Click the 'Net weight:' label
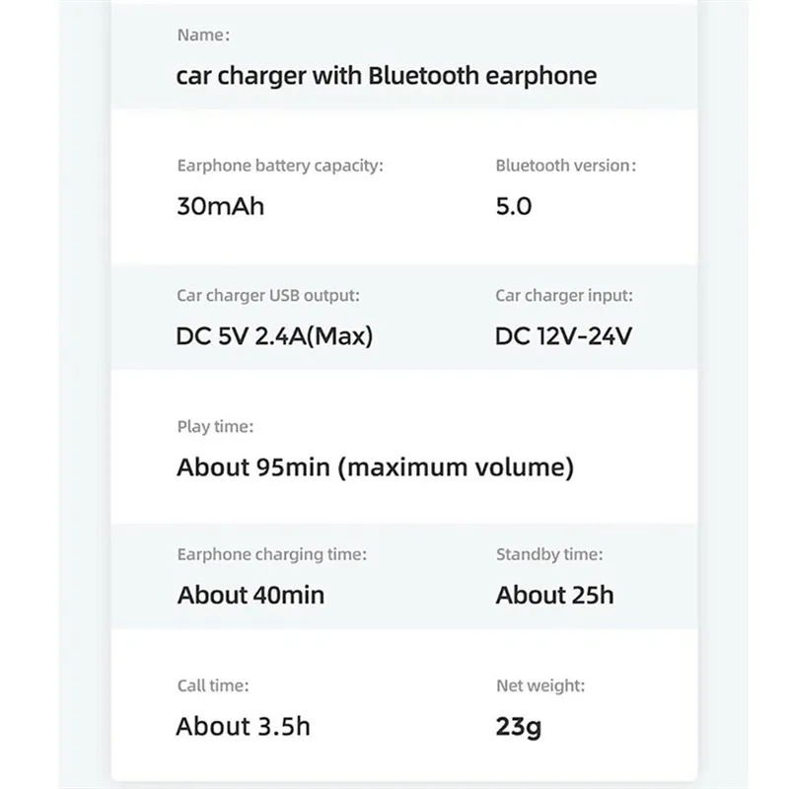Screen dimensions: 789x789 point(540,684)
